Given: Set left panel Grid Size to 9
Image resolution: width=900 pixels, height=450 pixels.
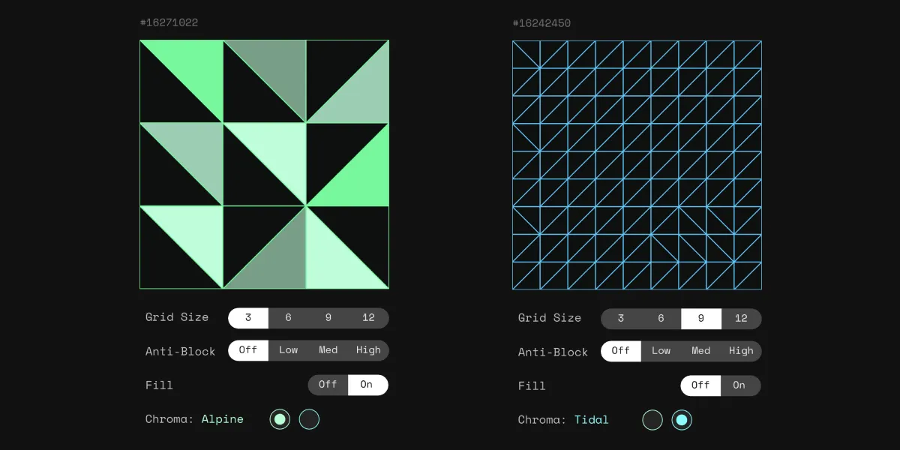Looking at the screenshot, I should click(328, 317).
